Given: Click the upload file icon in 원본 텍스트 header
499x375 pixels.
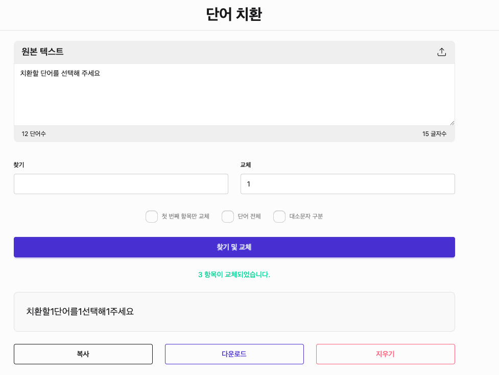Looking at the screenshot, I should (441, 52).
